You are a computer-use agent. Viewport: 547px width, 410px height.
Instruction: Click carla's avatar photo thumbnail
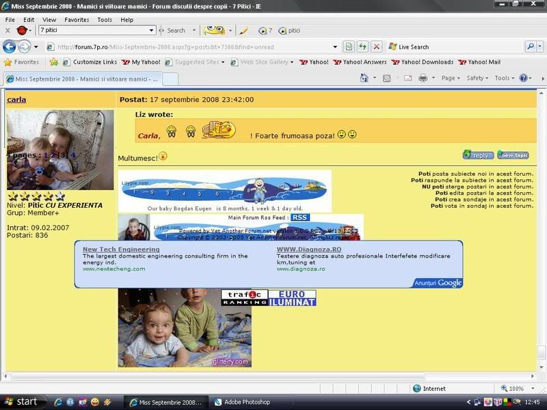[60, 150]
